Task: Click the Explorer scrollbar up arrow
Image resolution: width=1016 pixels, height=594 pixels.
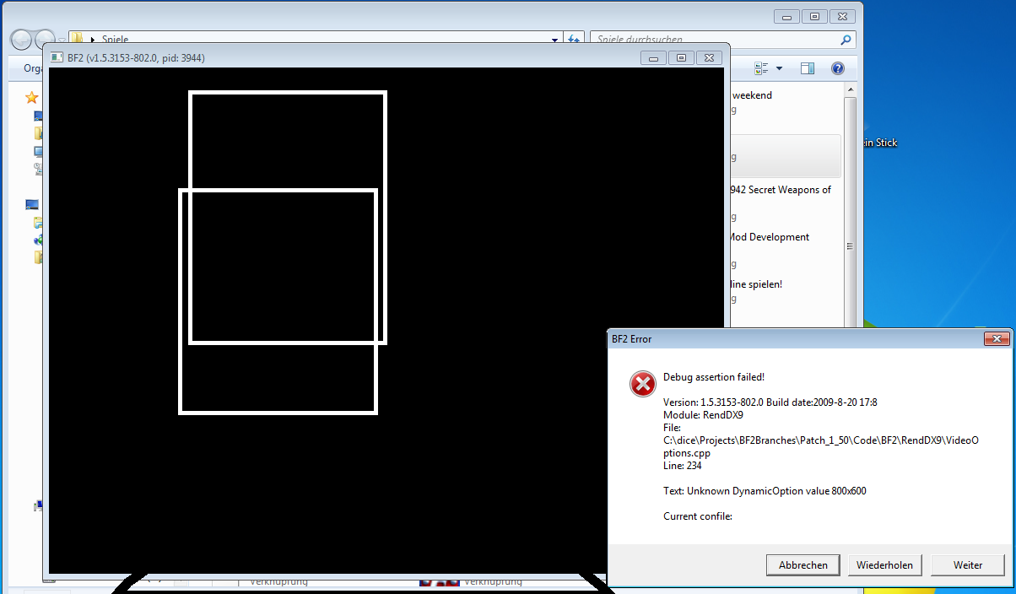Action: (850, 91)
